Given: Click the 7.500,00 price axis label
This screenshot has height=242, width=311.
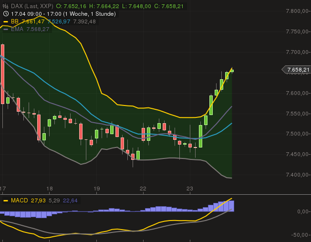Looking at the screenshot, I should (297, 134).
